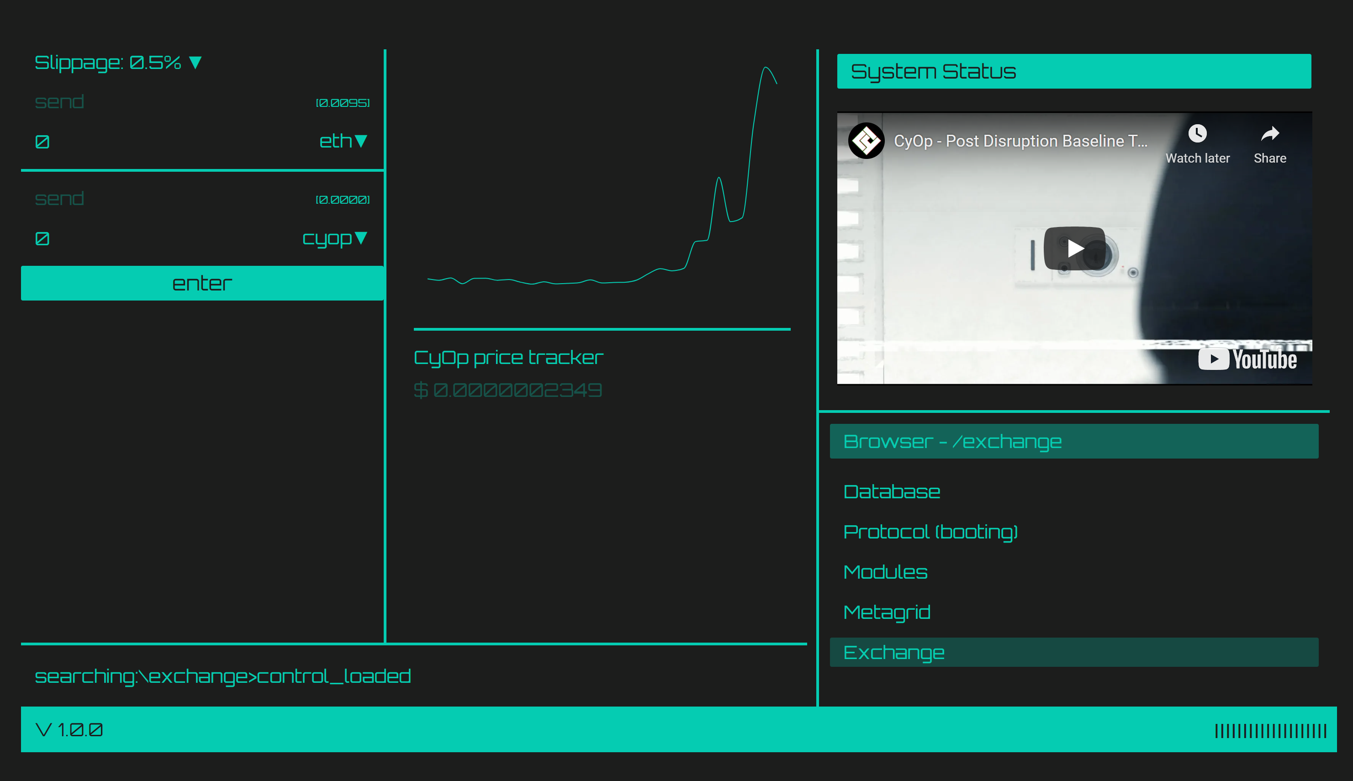Click the searching:\exchange>control_loaded status text
Viewport: 1353px width, 781px height.
(x=222, y=676)
